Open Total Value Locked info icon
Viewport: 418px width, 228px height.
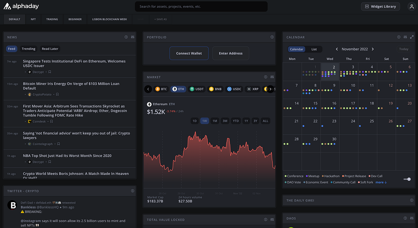(265, 220)
